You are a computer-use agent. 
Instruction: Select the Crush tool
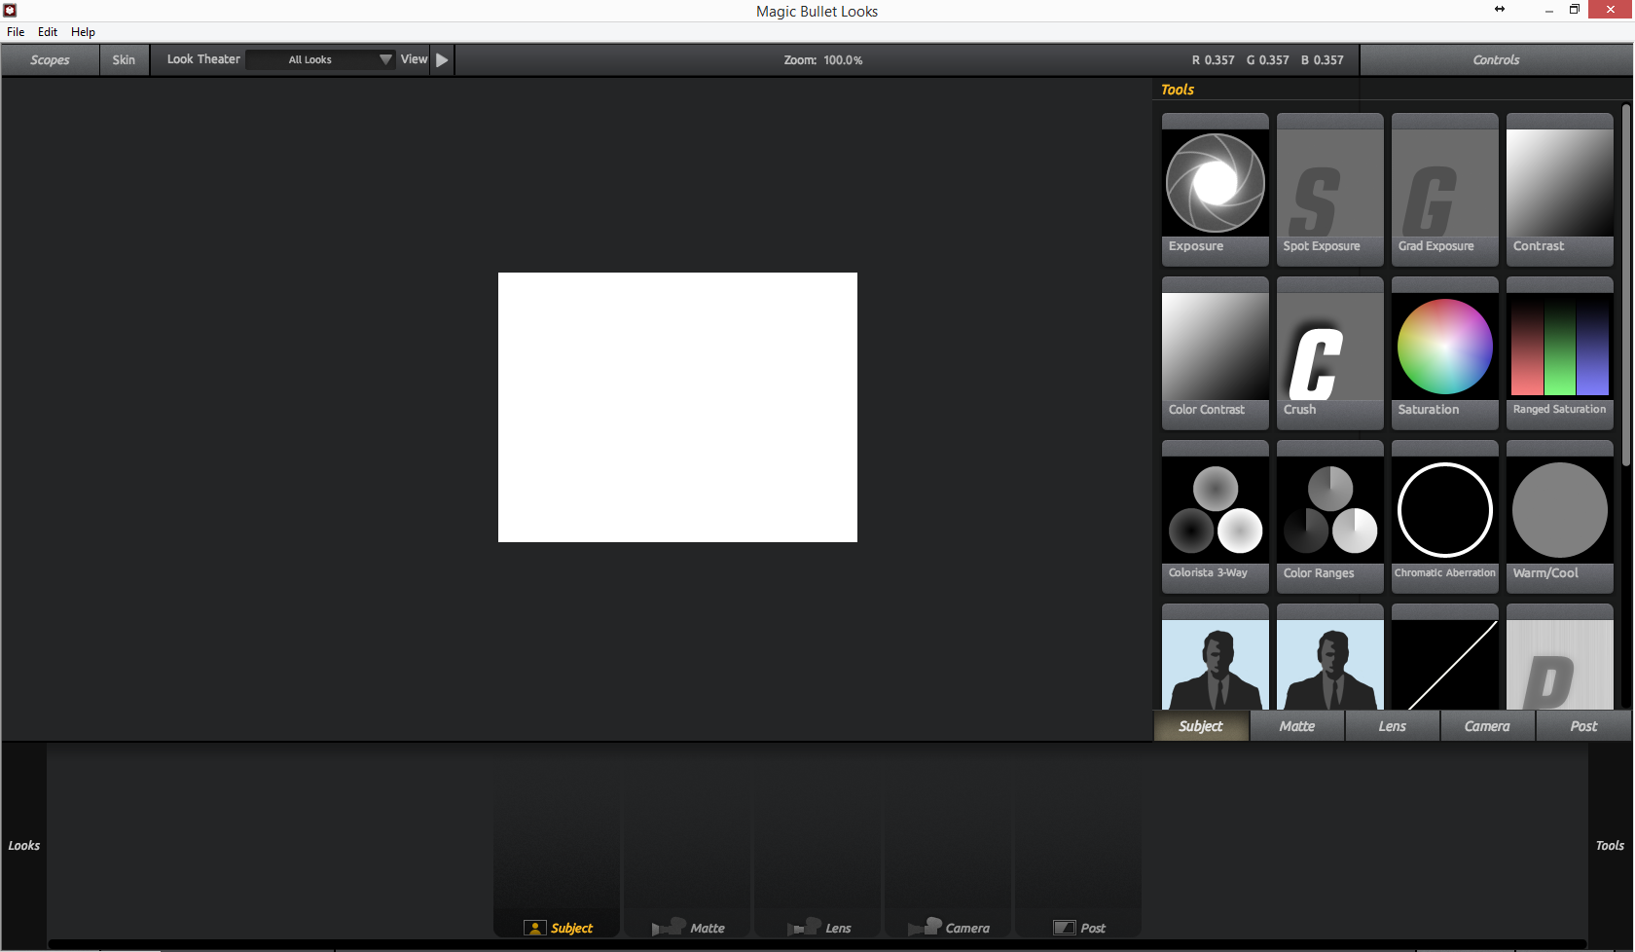pyautogui.click(x=1329, y=348)
